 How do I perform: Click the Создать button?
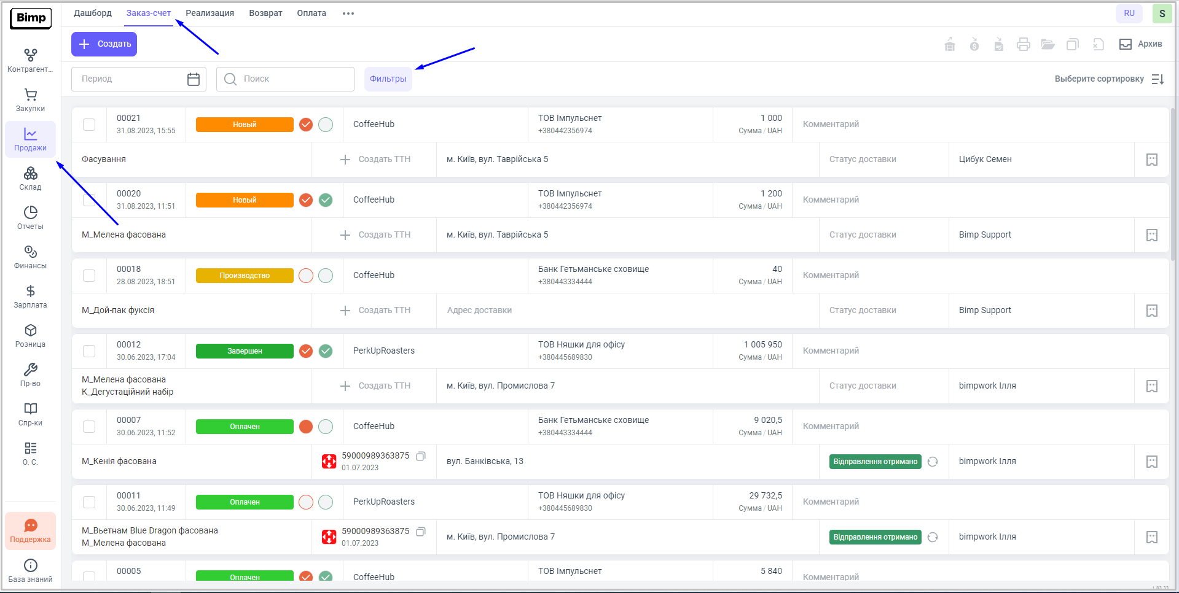(104, 44)
